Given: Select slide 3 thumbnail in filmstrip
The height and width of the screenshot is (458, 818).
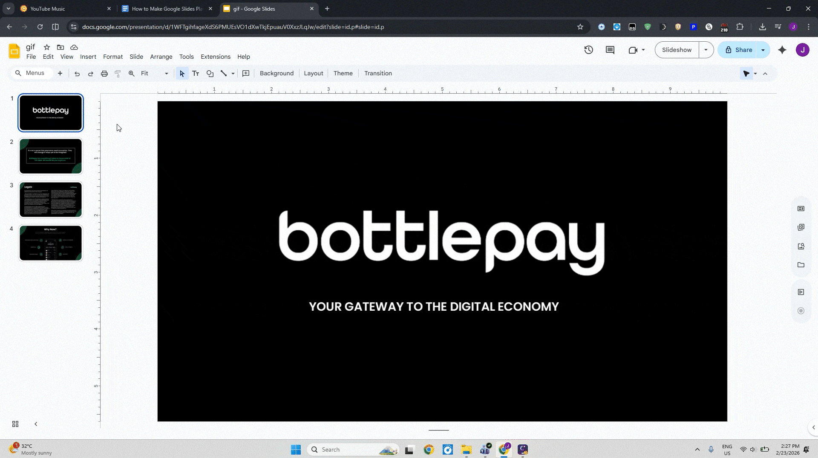Looking at the screenshot, I should point(50,199).
